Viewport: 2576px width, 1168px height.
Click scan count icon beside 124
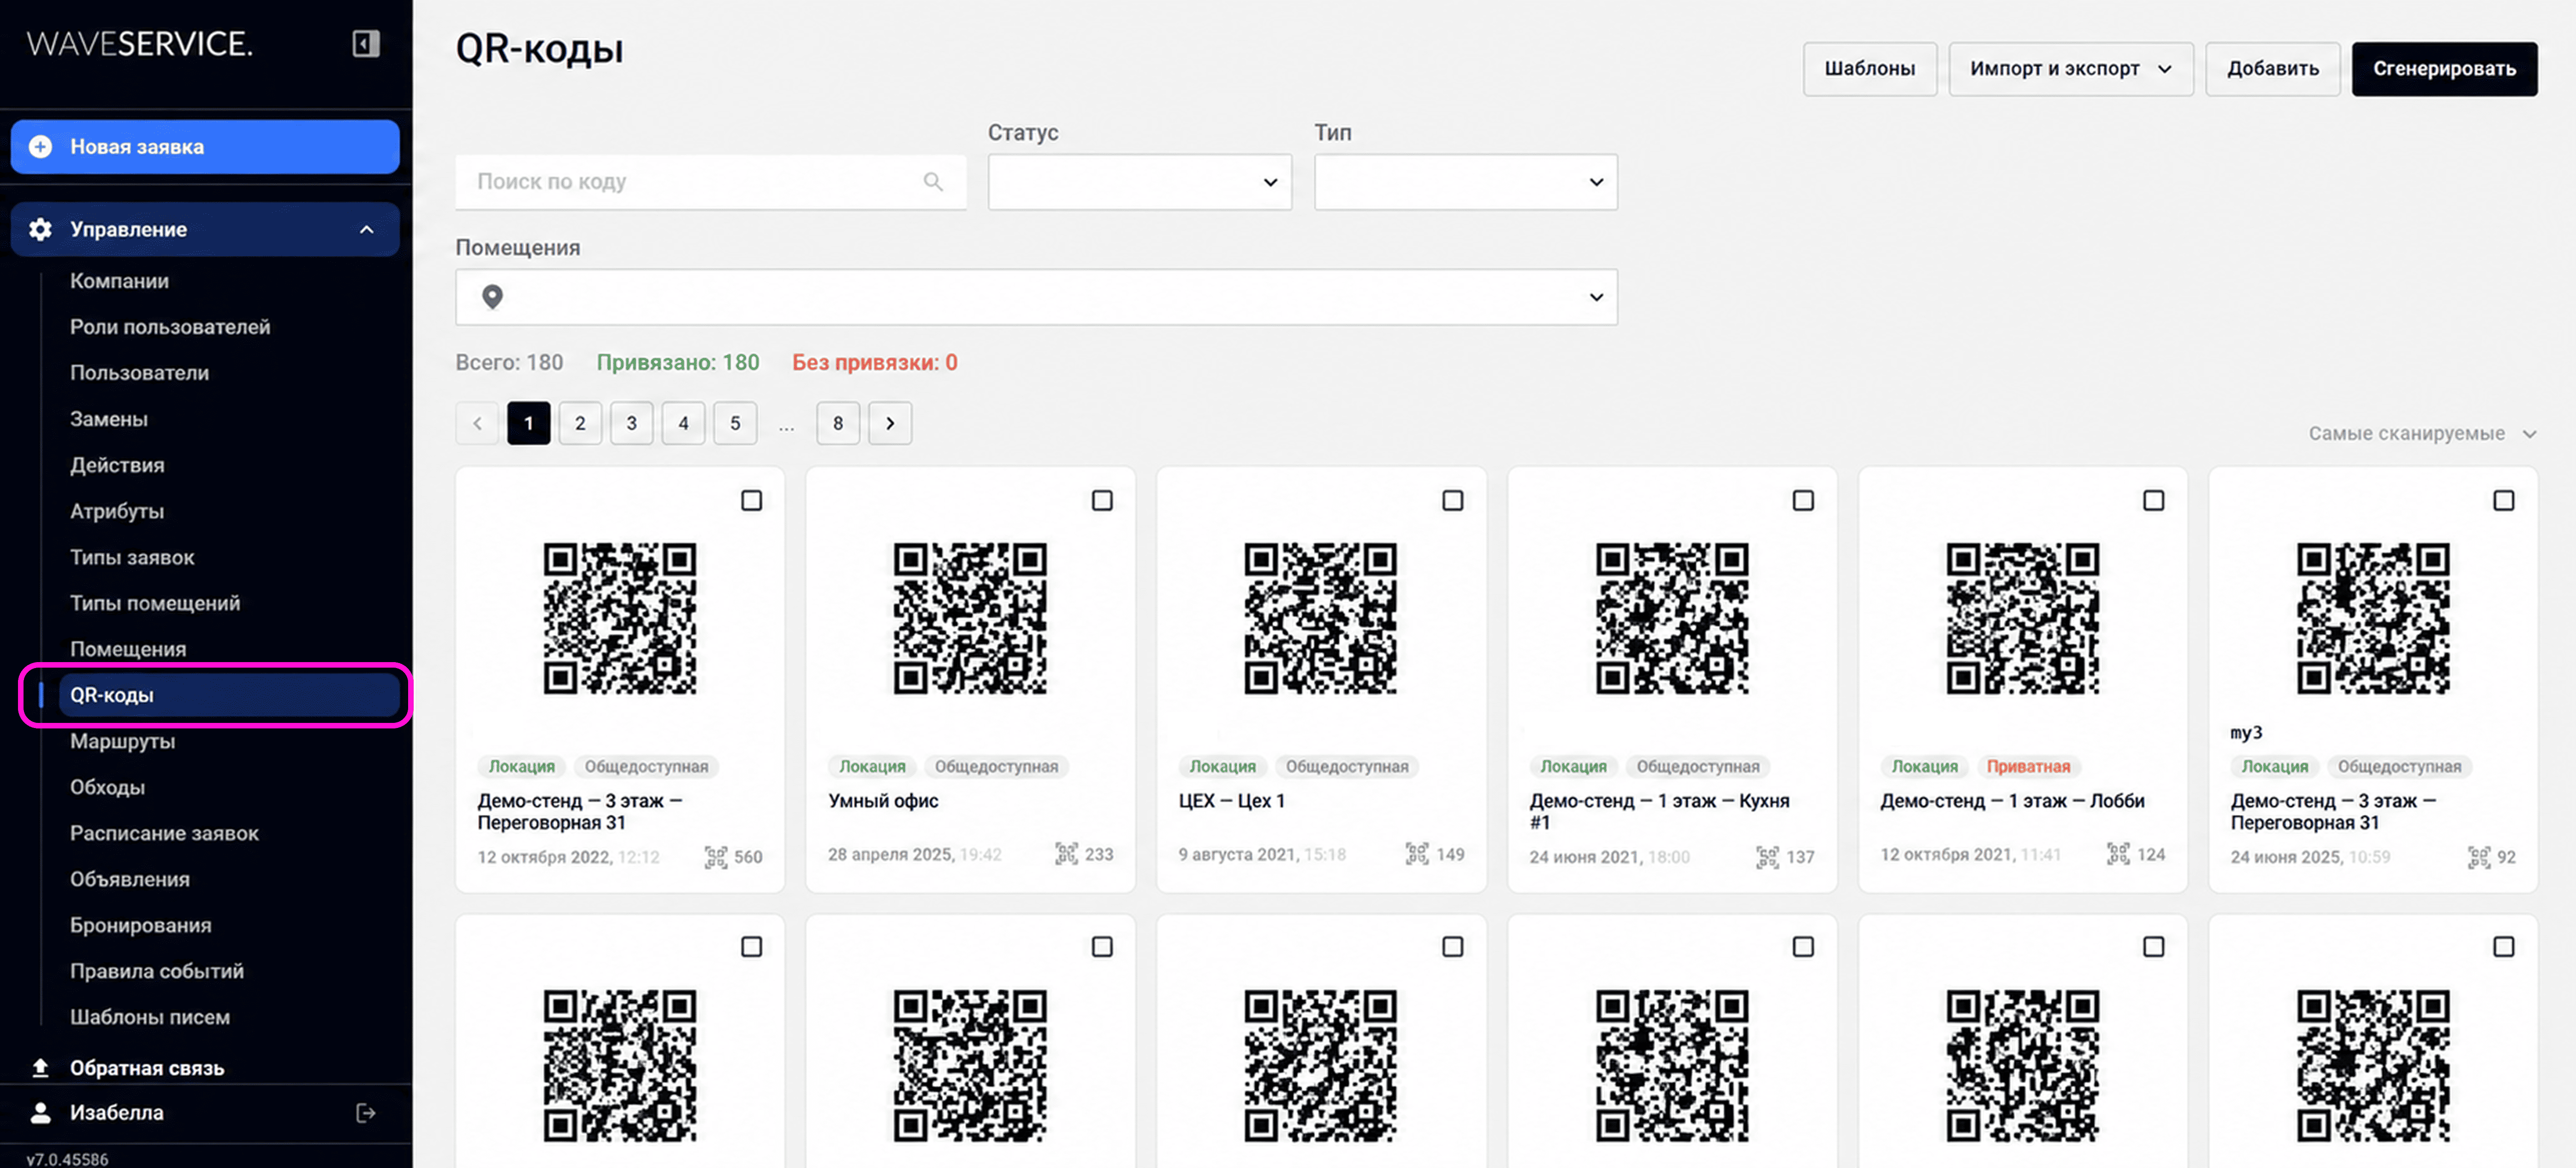2118,854
